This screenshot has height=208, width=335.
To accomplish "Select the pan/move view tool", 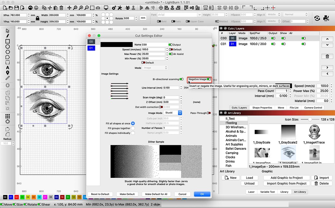I will (x=69, y=8).
